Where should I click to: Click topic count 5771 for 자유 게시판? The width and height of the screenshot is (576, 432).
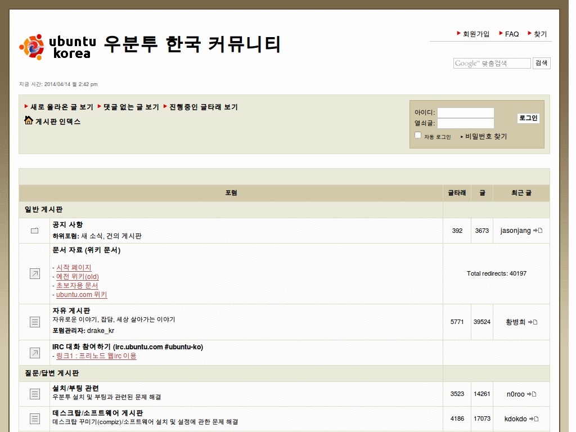point(457,322)
